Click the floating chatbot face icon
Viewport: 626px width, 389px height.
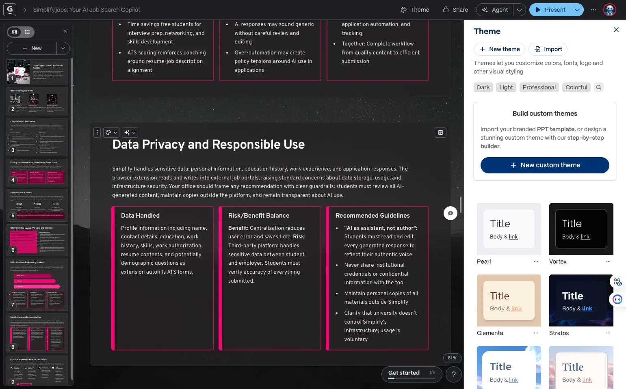pyautogui.click(x=617, y=300)
